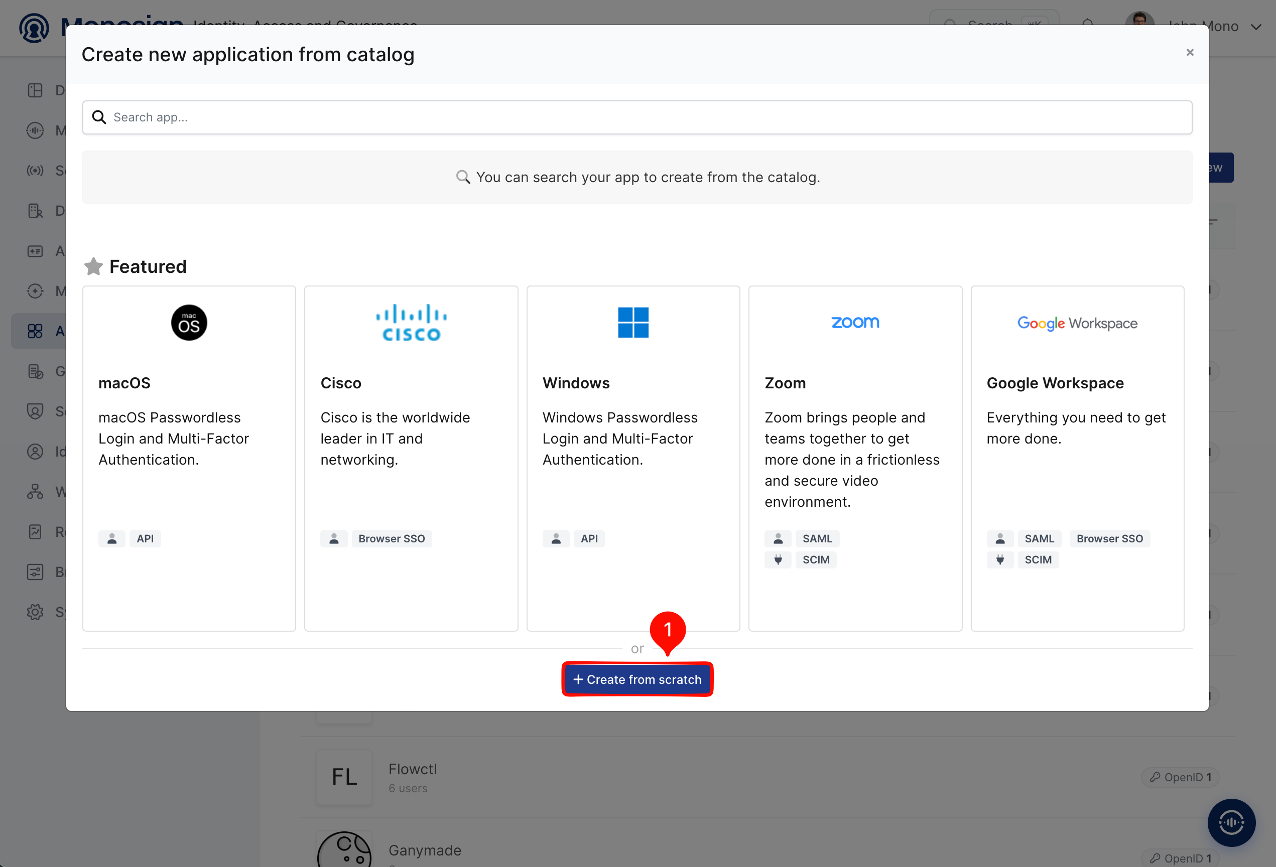Open the Google Workspace card title
This screenshot has width=1276, height=867.
coord(1055,383)
